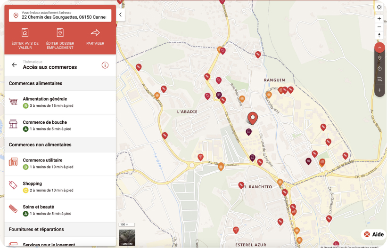387x248 pixels.
Task: Click the Soins et beauté comb icon
Action: (x=13, y=208)
